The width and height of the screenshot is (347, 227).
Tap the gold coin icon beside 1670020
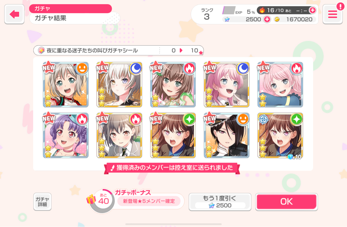click(277, 19)
